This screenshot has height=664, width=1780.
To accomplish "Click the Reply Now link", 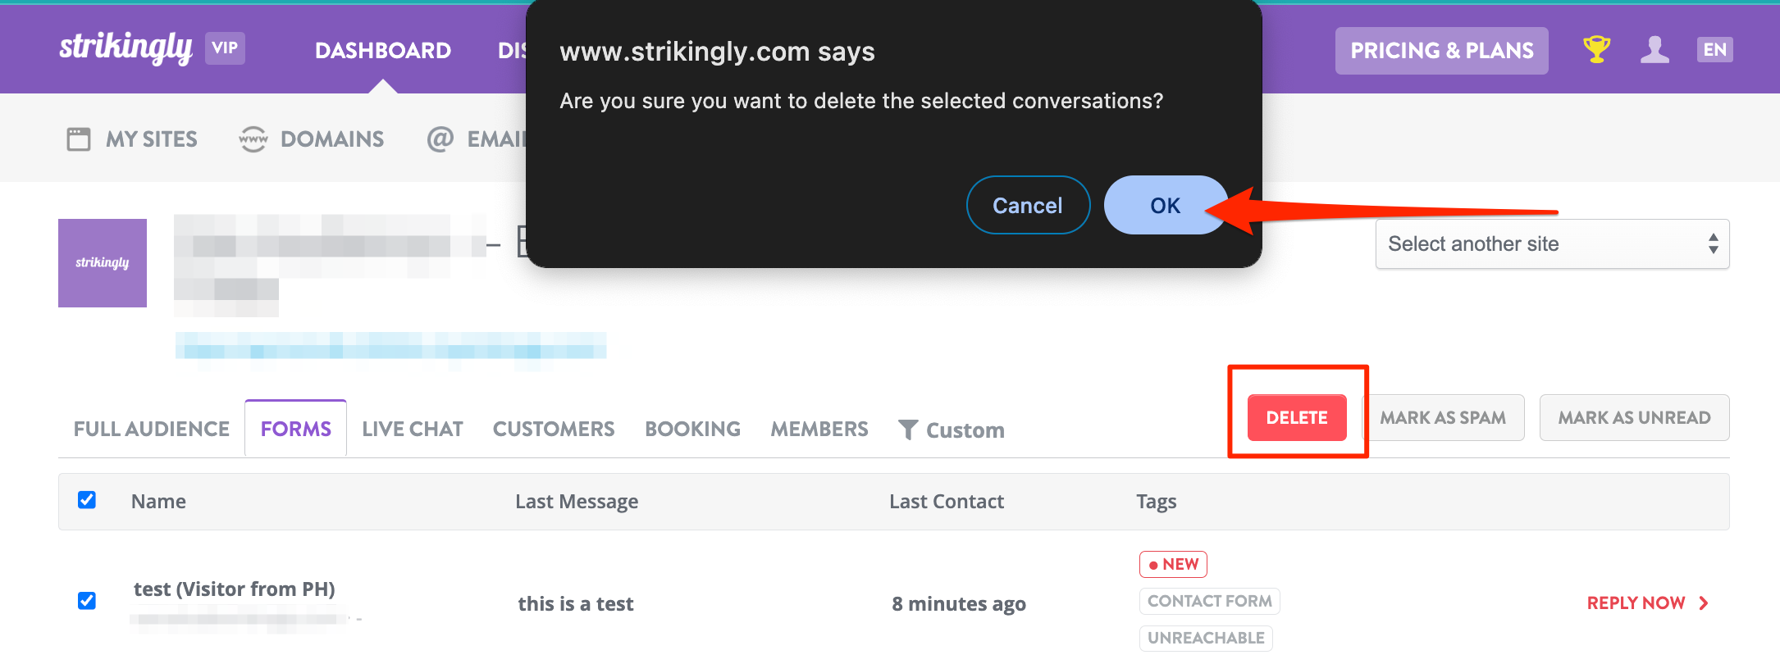I will point(1648,603).
